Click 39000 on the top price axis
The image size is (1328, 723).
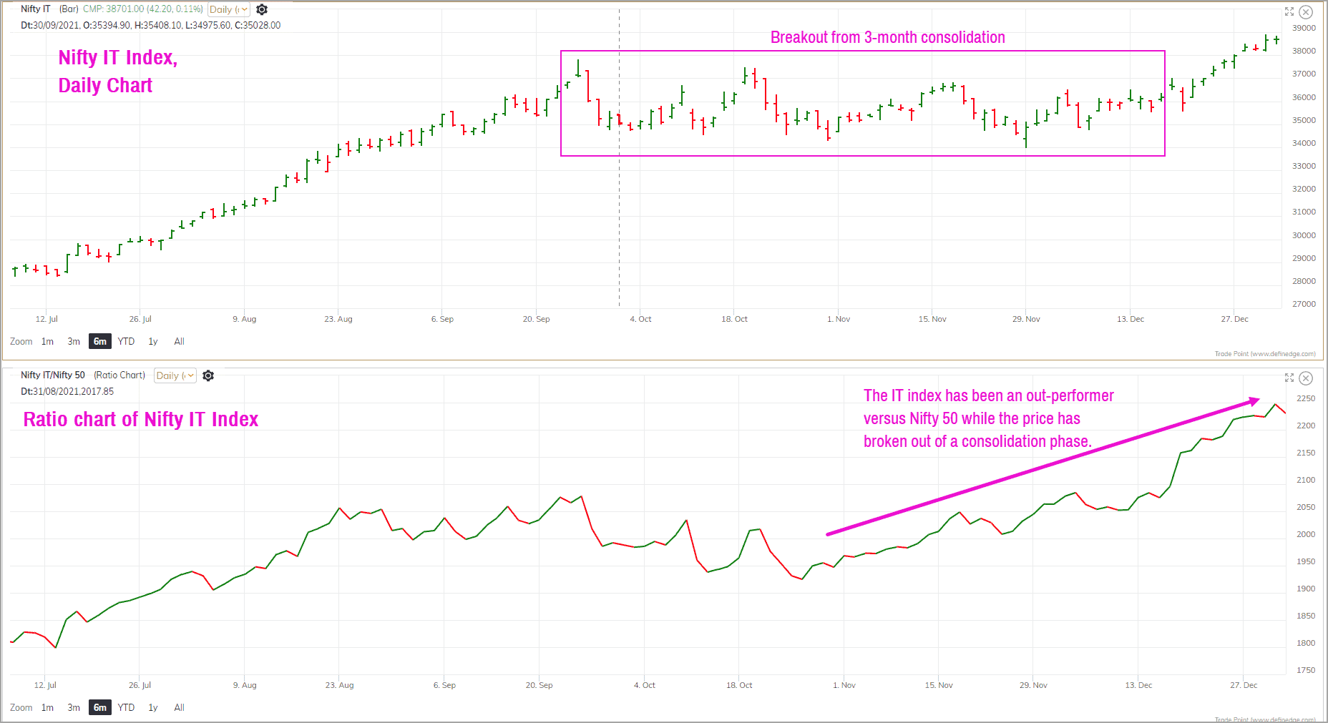click(x=1304, y=28)
